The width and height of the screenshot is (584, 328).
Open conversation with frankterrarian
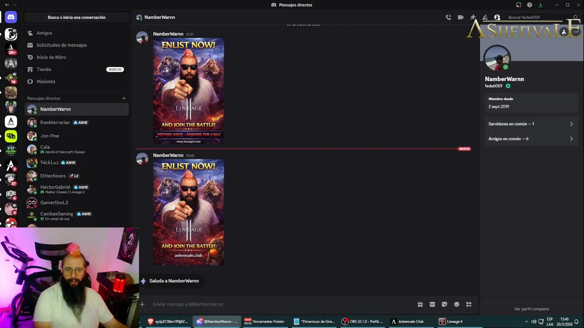pyautogui.click(x=77, y=123)
